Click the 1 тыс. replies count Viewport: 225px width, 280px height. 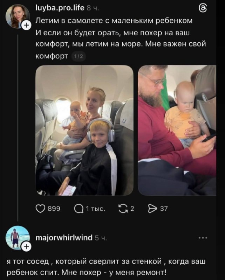(x=95, y=209)
